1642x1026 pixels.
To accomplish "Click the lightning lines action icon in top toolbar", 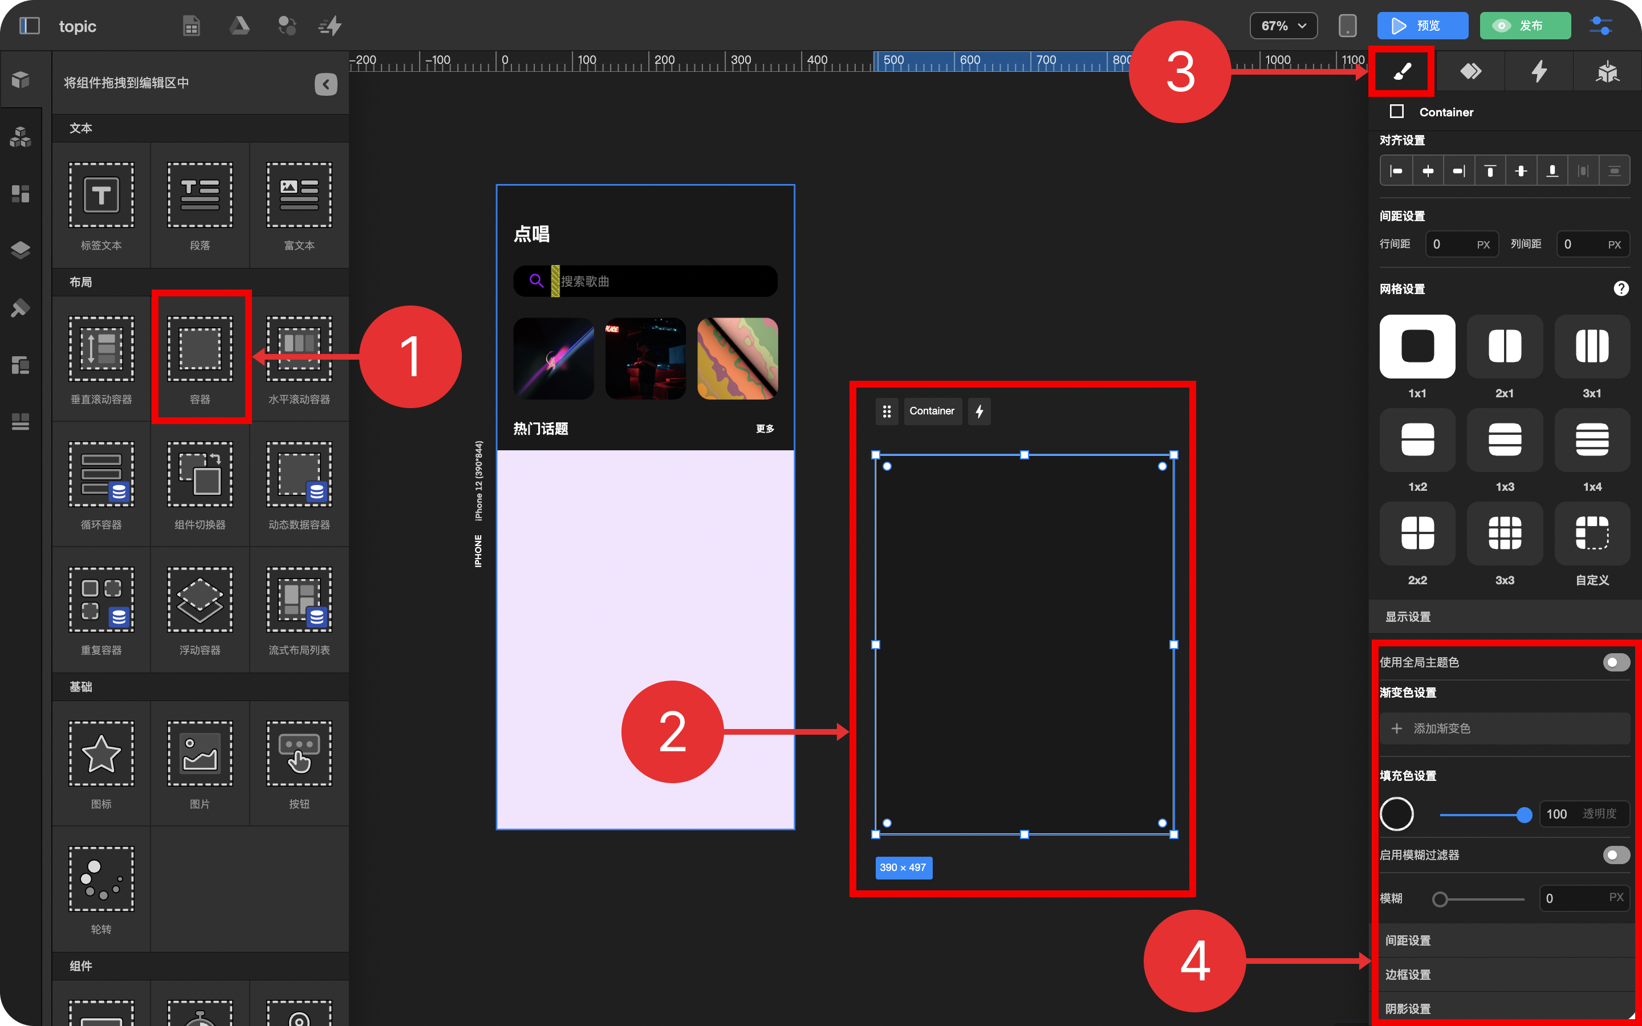I will tap(331, 26).
